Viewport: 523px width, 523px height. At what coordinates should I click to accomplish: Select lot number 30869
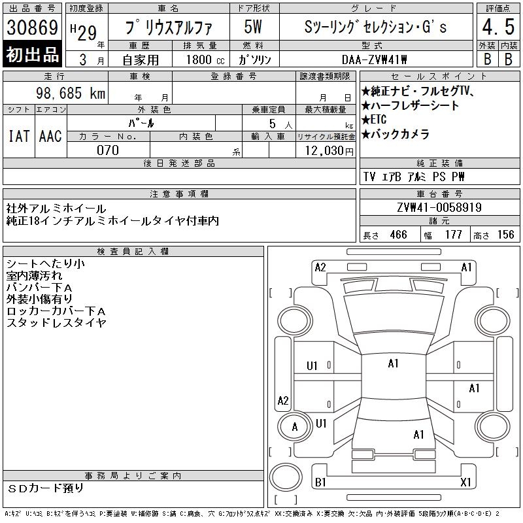click(x=33, y=28)
